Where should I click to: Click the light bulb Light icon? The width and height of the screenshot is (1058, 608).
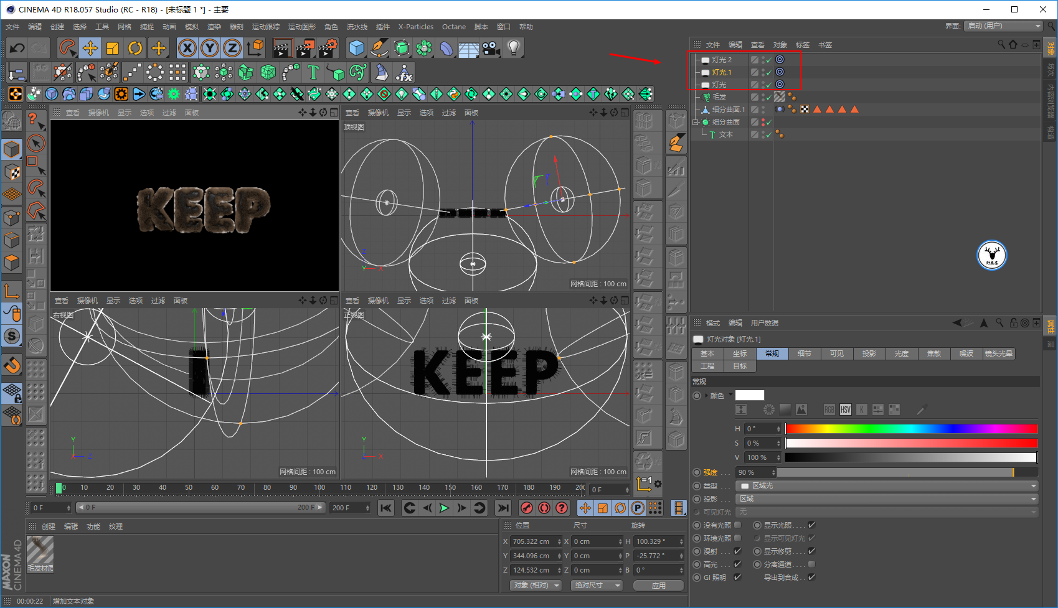tap(513, 48)
